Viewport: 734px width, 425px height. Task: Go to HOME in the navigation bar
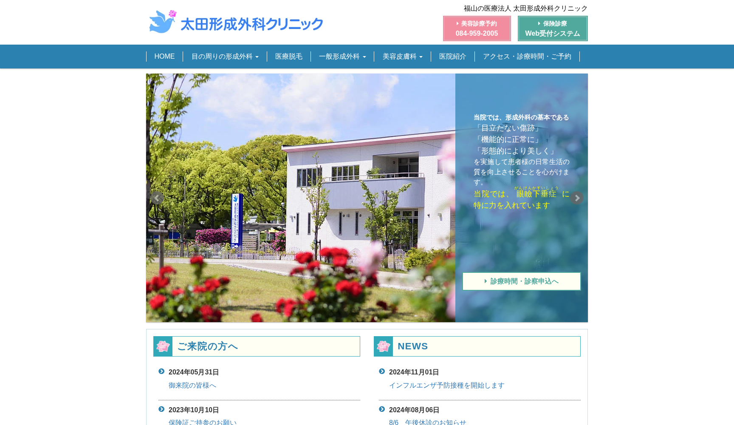[x=164, y=57]
